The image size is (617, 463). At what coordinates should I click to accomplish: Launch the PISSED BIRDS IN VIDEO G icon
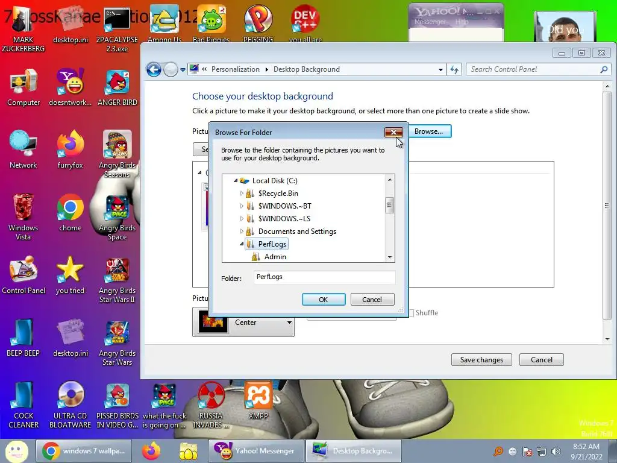117,405
